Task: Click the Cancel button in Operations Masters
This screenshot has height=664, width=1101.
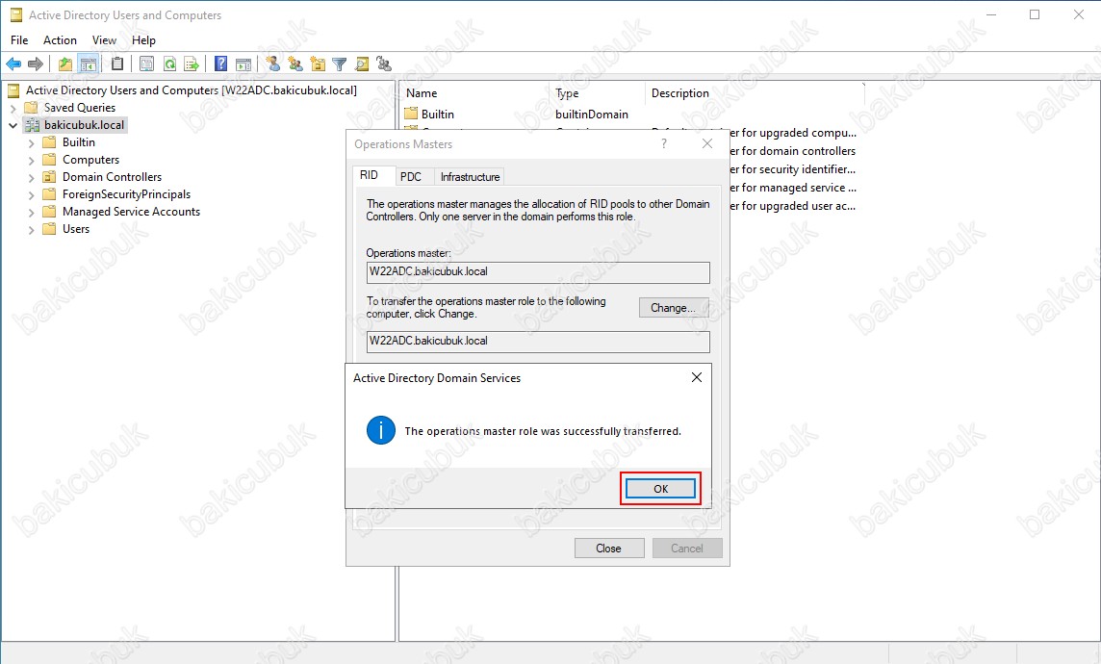Action: tap(687, 549)
